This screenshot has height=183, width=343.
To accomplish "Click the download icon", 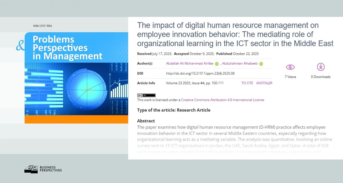I will (x=321, y=67).
